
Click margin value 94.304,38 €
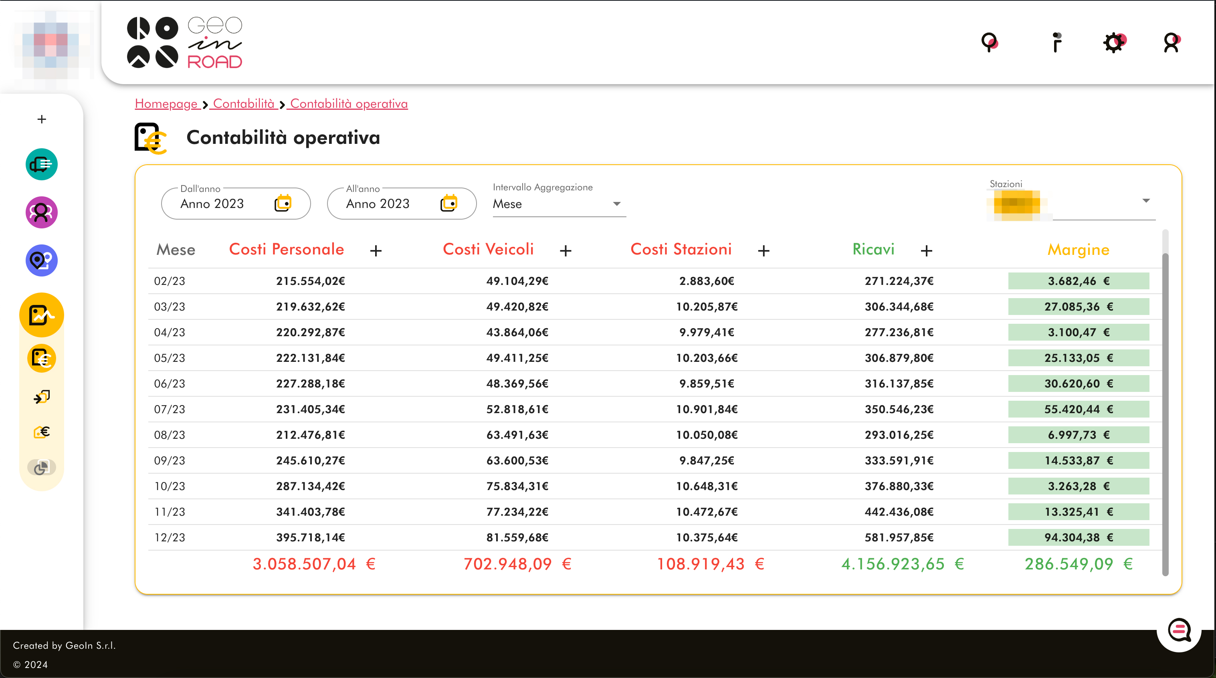click(x=1079, y=537)
